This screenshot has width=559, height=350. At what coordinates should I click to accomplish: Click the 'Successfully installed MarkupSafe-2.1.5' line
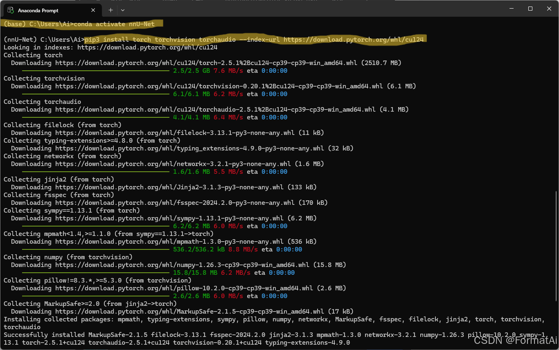(x=274, y=339)
